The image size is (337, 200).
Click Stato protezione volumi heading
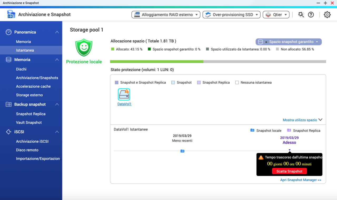(x=142, y=70)
